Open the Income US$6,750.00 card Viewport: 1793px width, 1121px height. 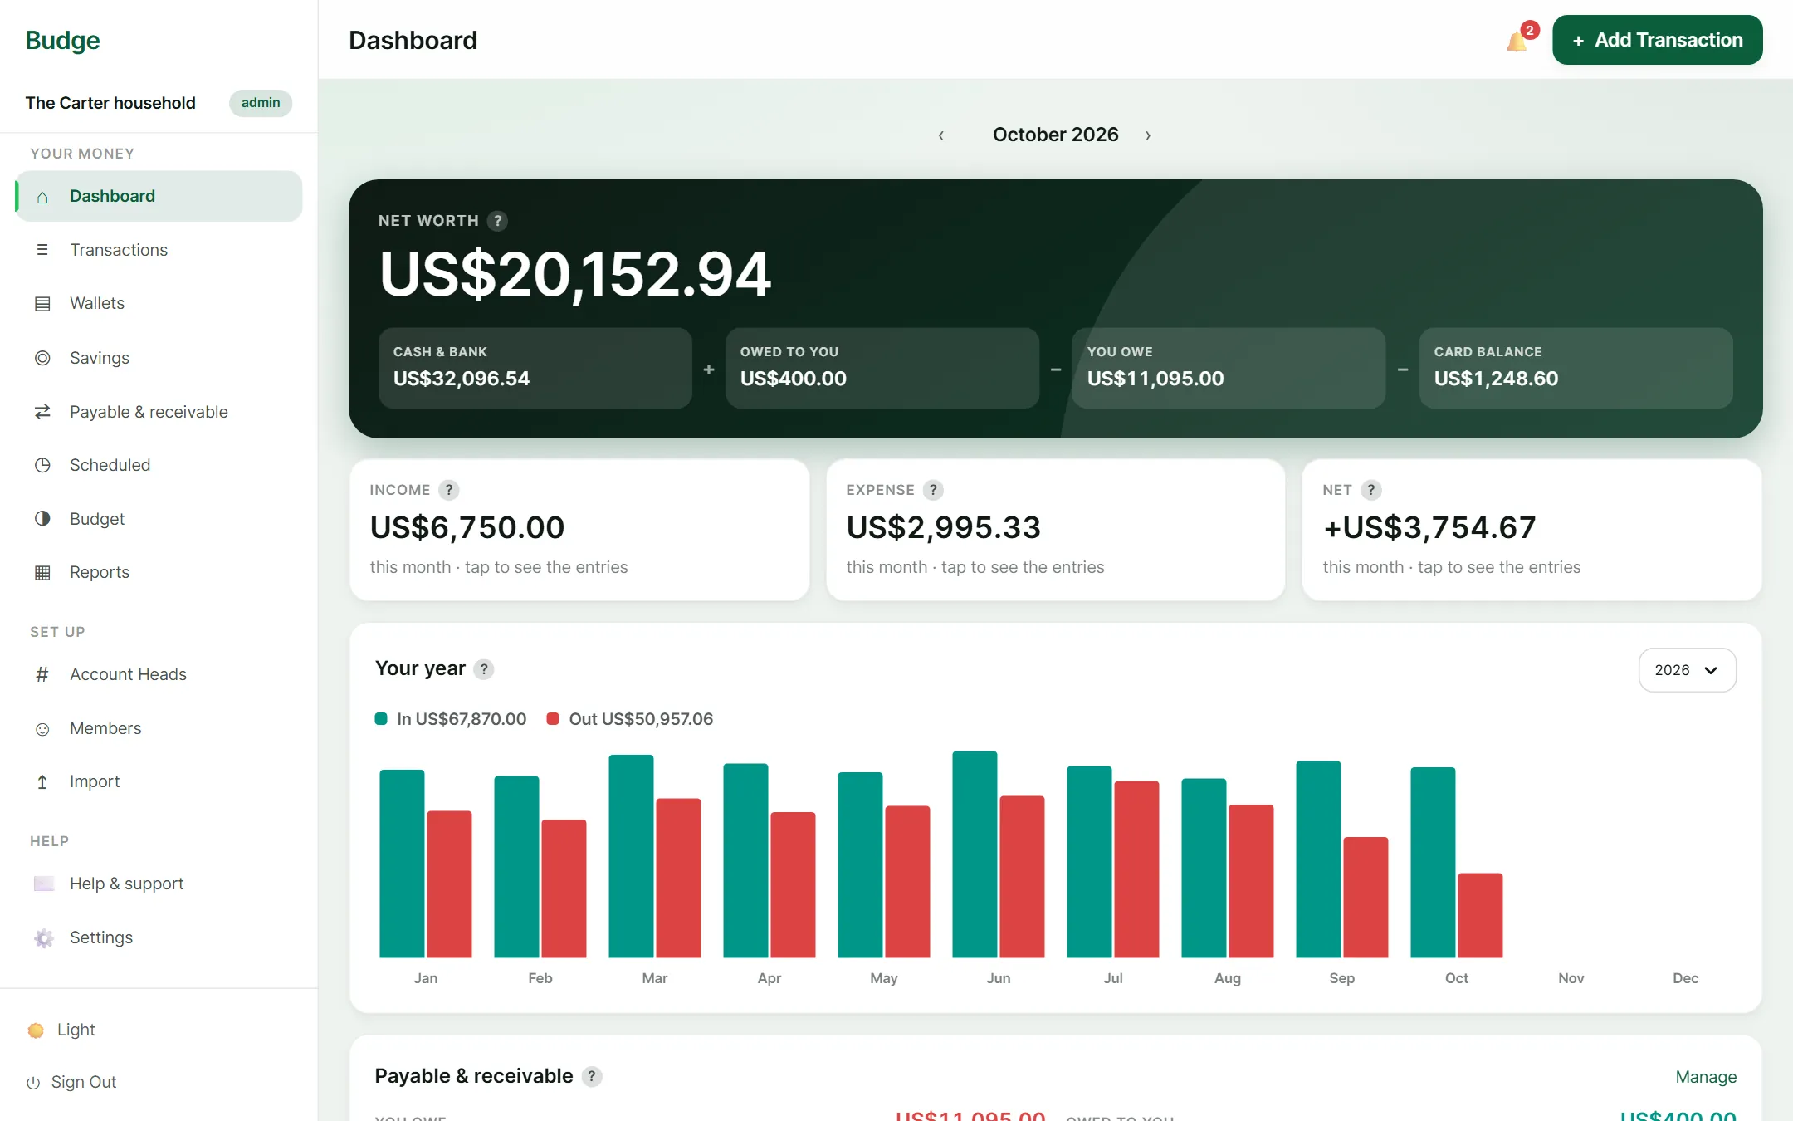pos(579,530)
